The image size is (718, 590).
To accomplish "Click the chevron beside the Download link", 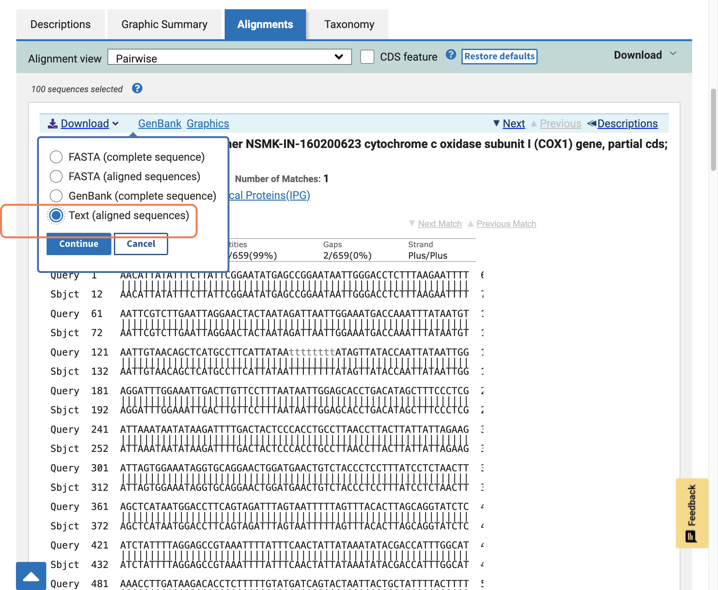I will [116, 124].
